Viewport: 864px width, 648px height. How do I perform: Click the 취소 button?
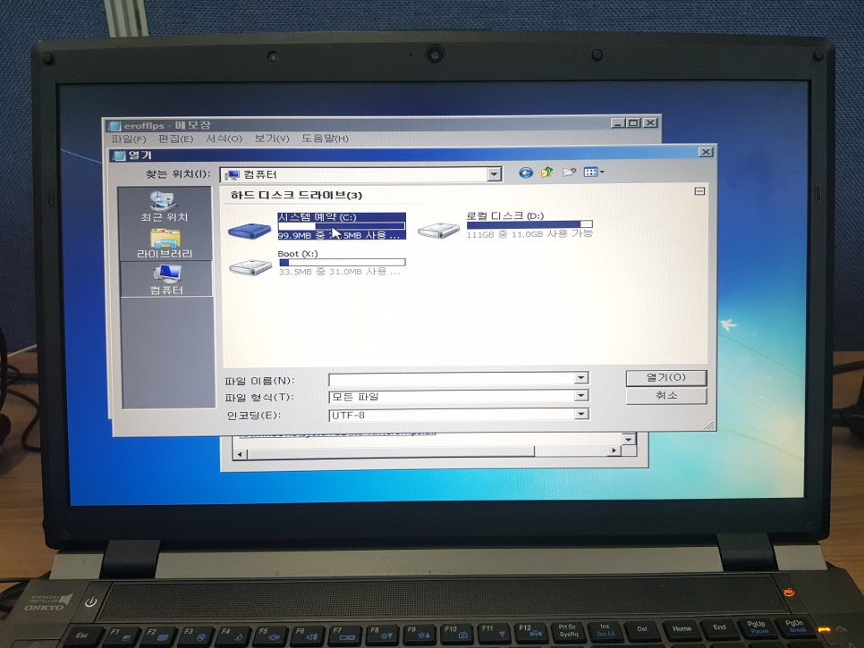(x=666, y=396)
